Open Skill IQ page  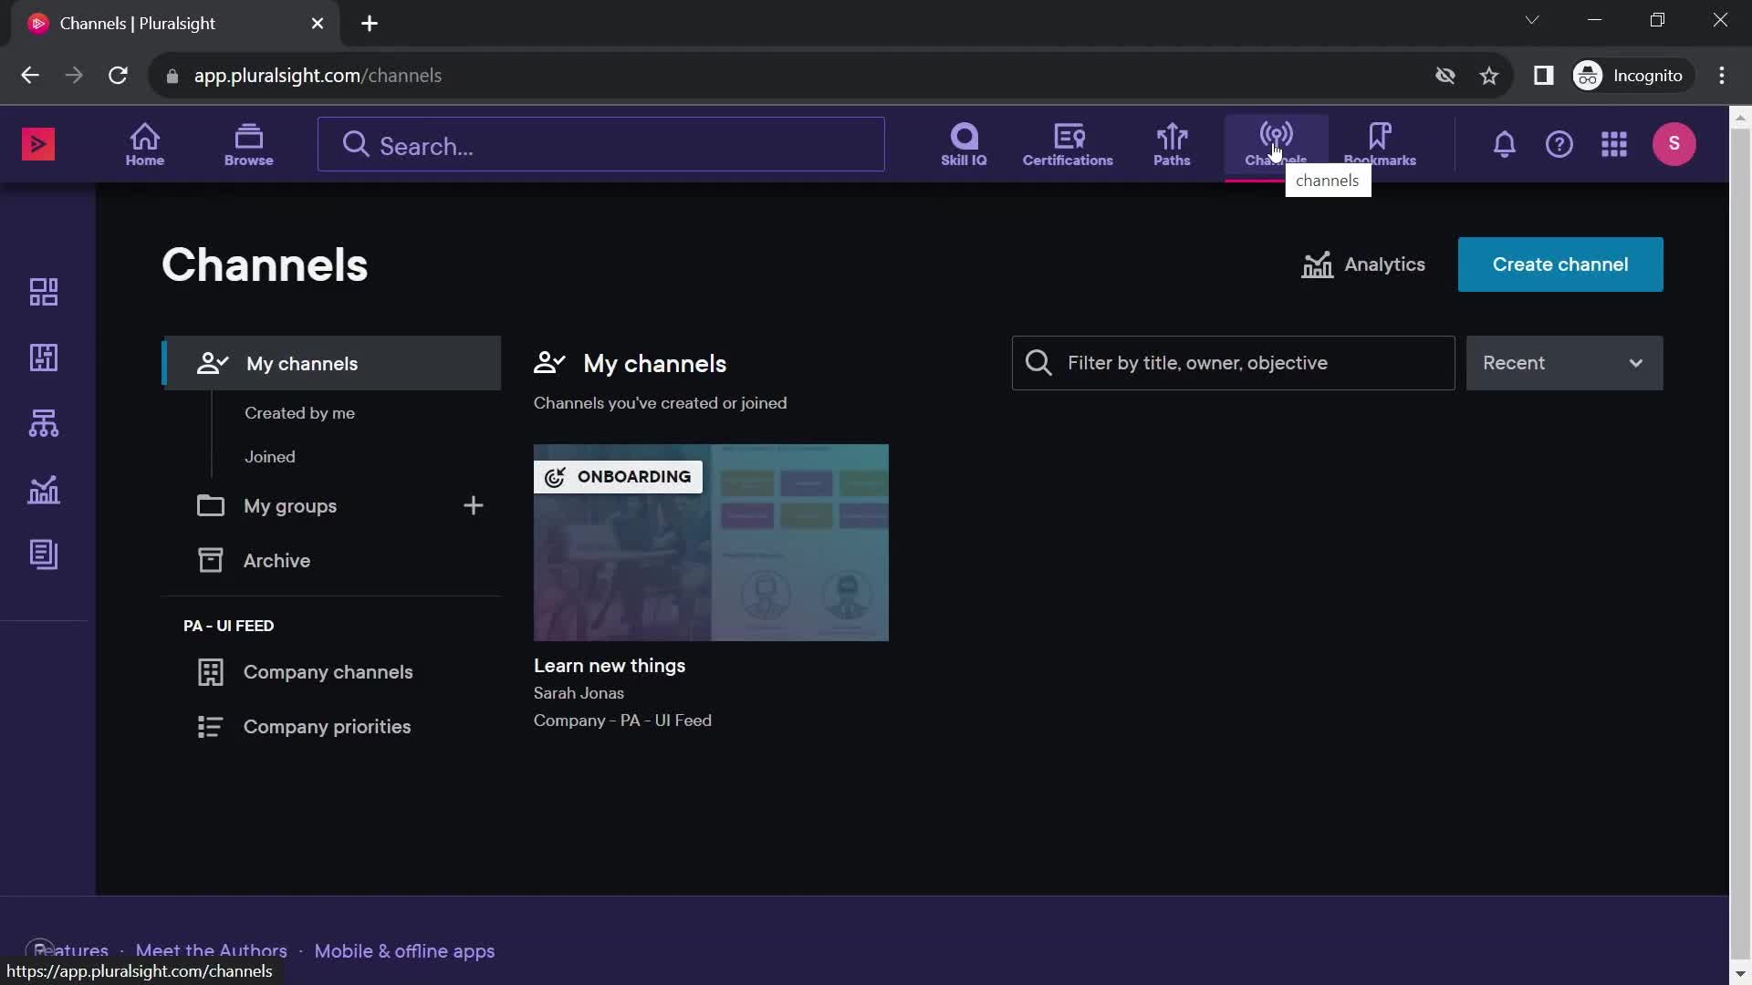pos(964,144)
